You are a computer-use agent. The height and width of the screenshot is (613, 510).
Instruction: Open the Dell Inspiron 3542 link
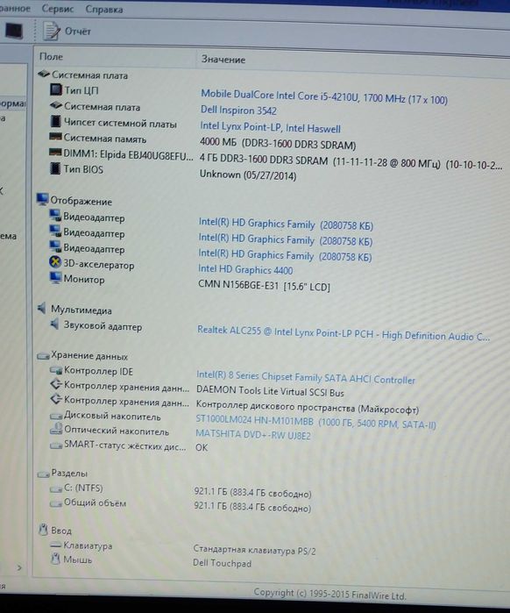click(238, 110)
